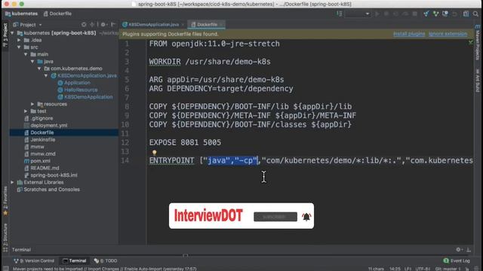Toggle the 2: Favorites side tool window
This screenshot has height=271, width=483.
pyautogui.click(x=5, y=201)
